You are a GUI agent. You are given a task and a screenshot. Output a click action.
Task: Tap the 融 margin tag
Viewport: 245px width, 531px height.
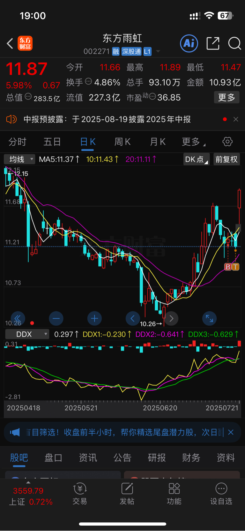tap(116, 51)
